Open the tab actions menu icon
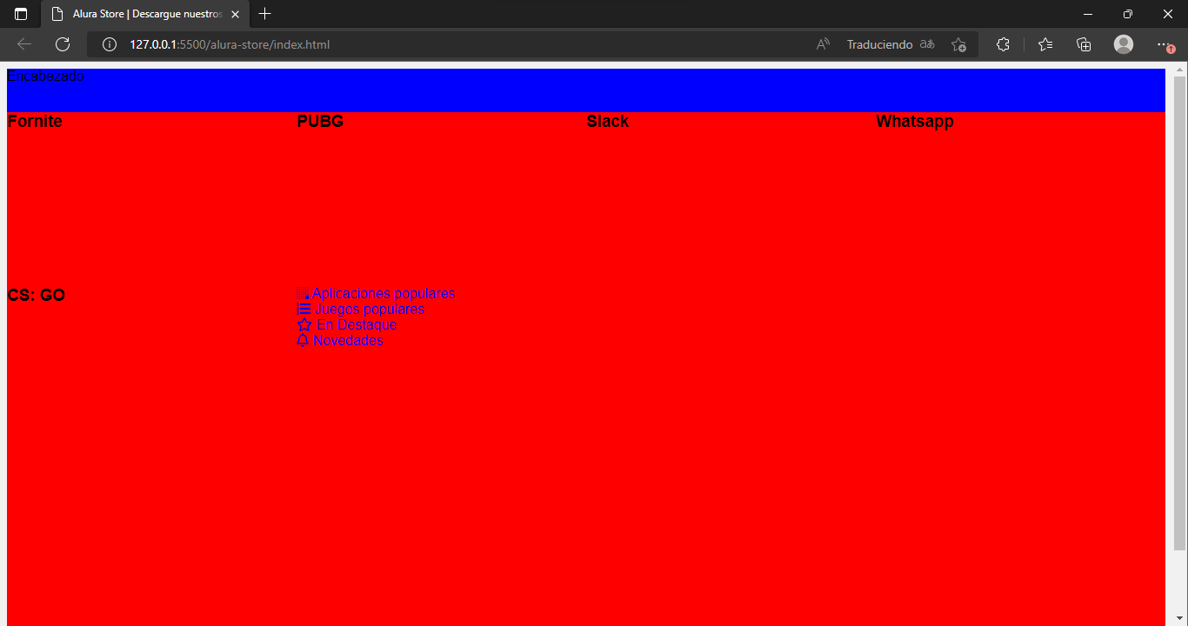Image resolution: width=1188 pixels, height=626 pixels. (x=21, y=14)
